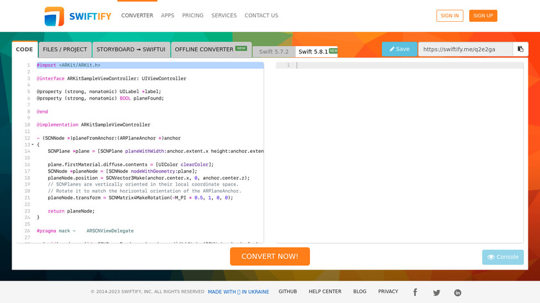Open the Storyboard to SwiftUI tab

[130, 49]
